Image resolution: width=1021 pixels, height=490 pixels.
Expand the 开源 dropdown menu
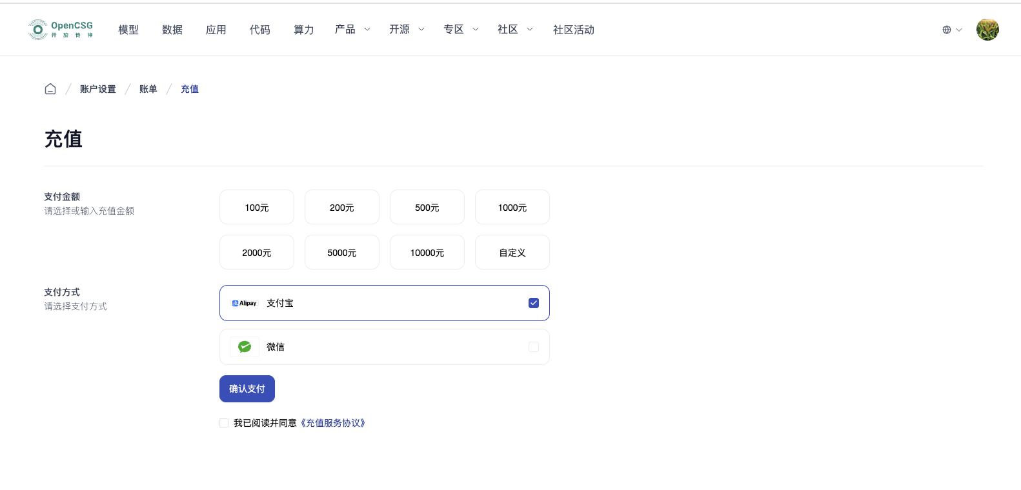click(x=407, y=30)
